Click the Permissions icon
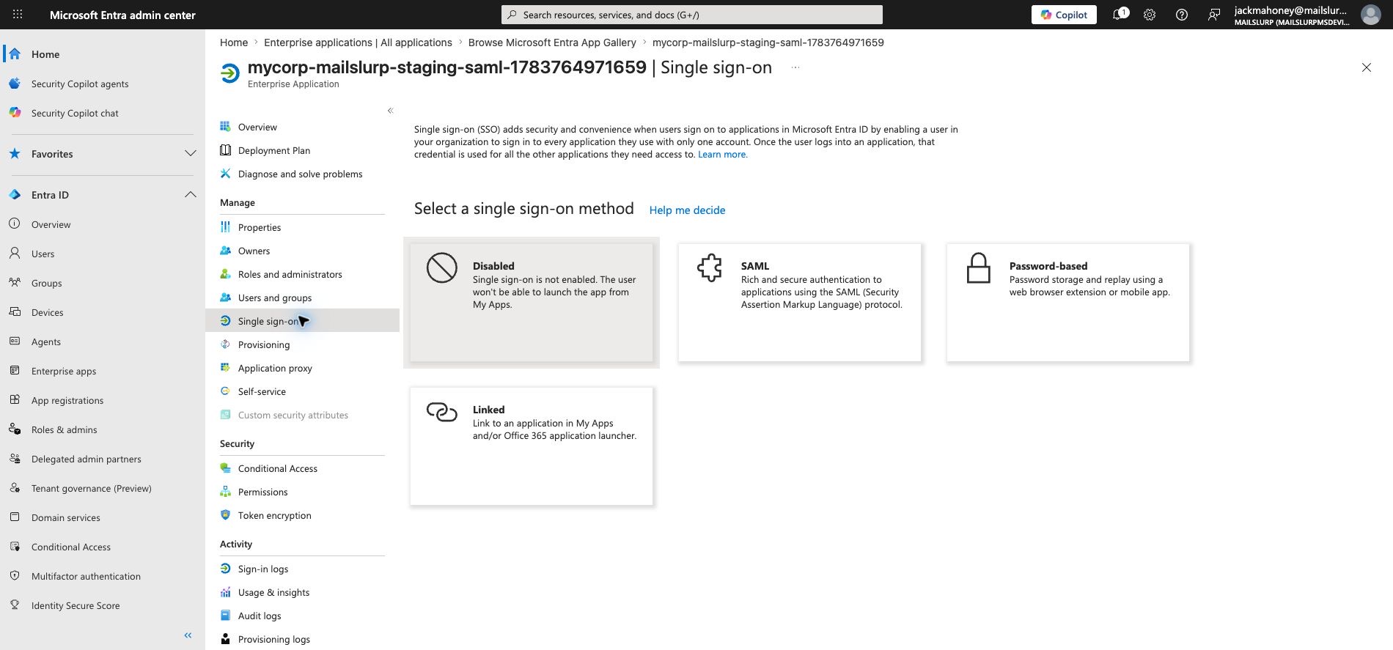 [x=226, y=492]
